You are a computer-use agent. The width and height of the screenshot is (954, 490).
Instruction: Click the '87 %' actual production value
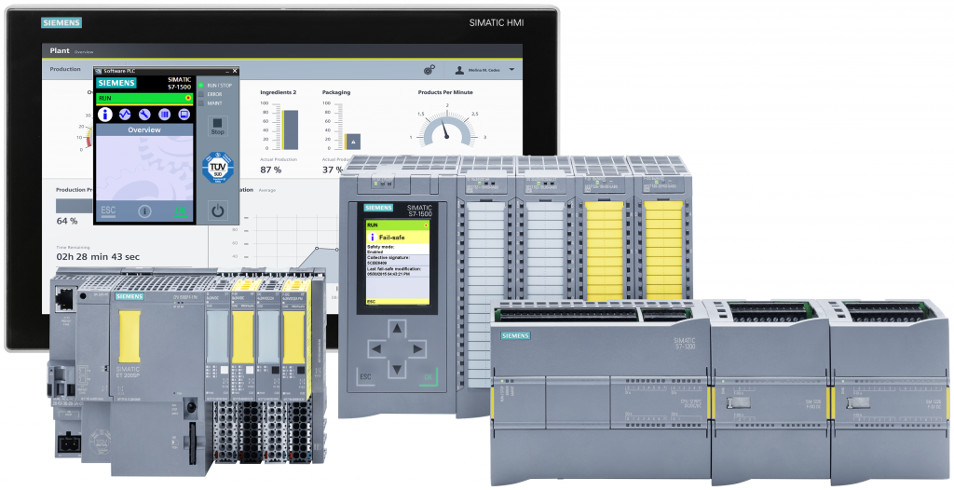[271, 170]
